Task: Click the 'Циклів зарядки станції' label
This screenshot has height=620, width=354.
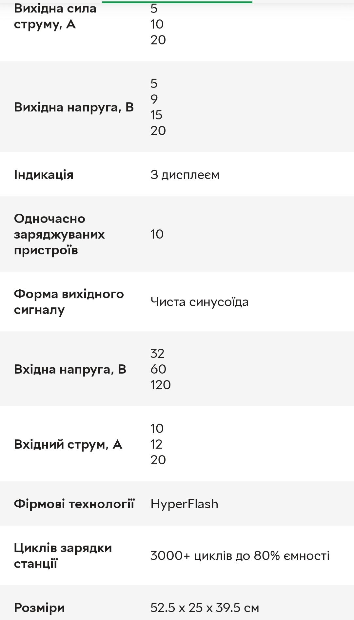Action: (x=63, y=556)
